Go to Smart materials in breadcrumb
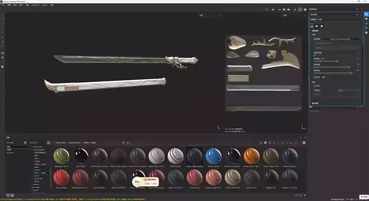Image resolution: width=369 pixels, height=201 pixels. pos(74,143)
